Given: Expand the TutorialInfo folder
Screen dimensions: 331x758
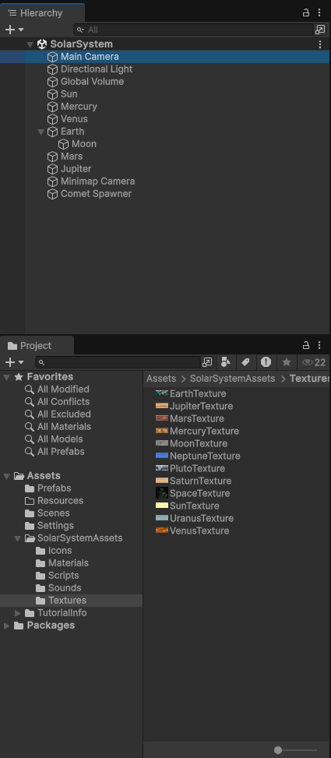Looking at the screenshot, I should point(18,613).
